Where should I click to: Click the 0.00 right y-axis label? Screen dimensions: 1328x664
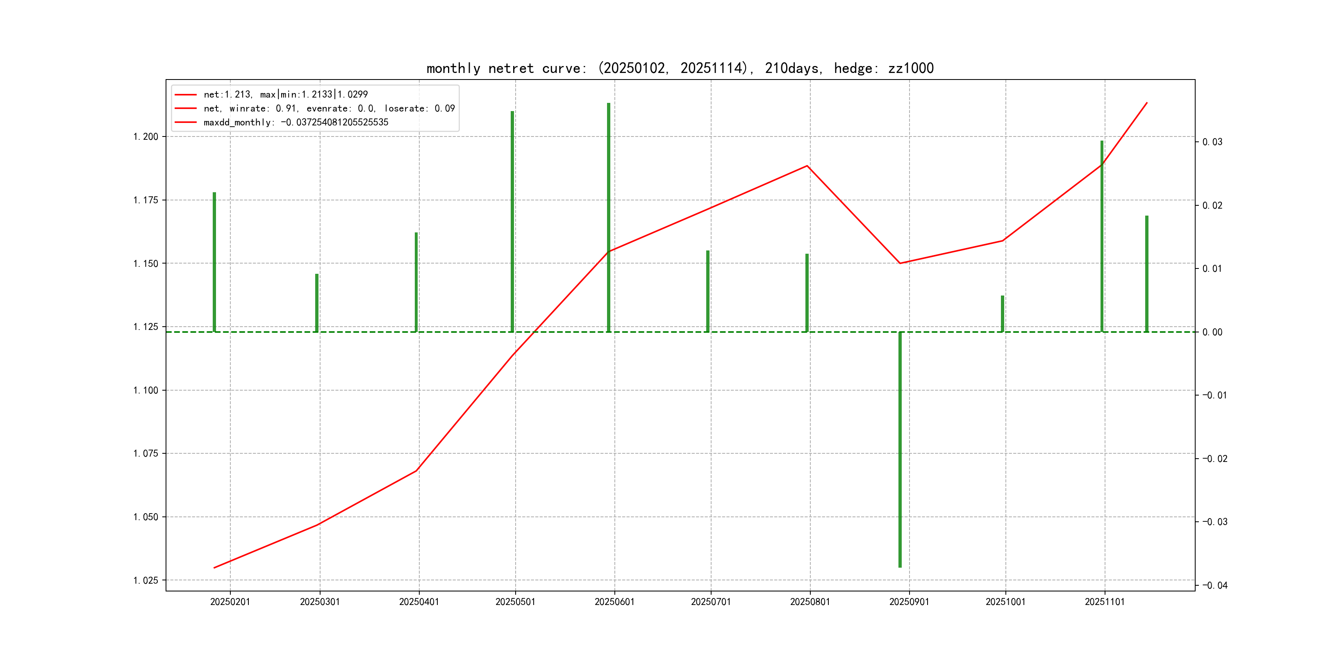pyautogui.click(x=1212, y=332)
